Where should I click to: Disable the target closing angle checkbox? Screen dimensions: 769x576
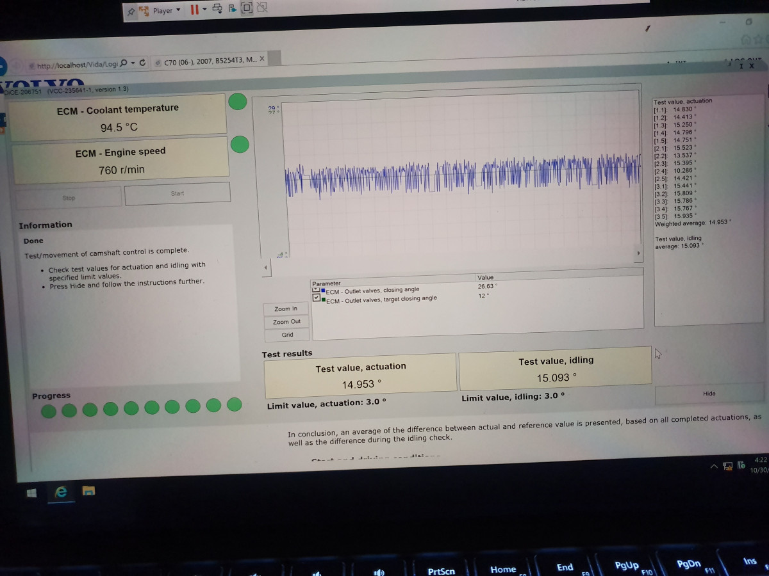(x=316, y=298)
